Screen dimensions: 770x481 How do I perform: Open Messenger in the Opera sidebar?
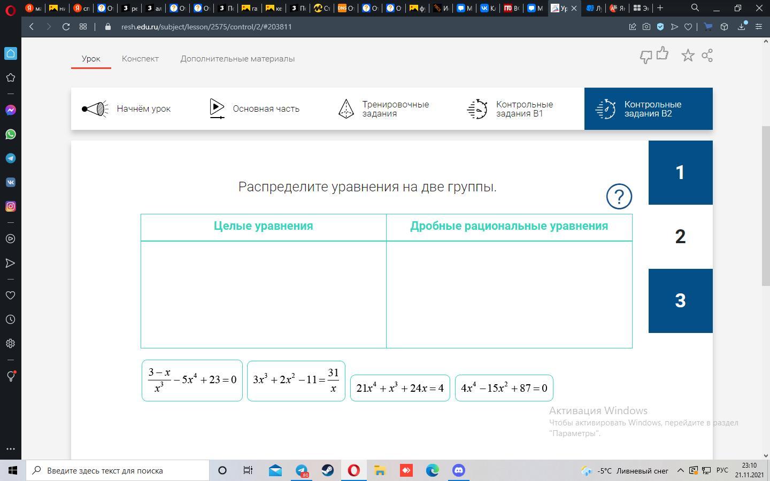pos(11,110)
